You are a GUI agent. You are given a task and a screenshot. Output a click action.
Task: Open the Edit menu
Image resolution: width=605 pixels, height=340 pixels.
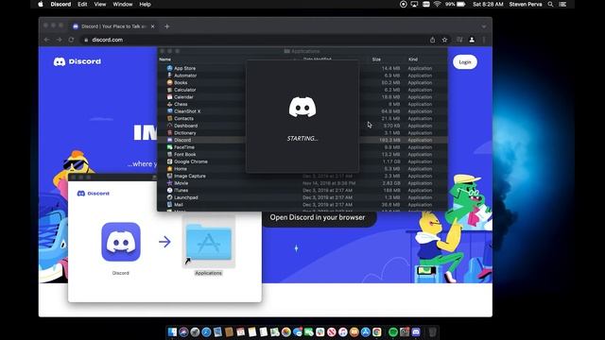tap(82, 4)
